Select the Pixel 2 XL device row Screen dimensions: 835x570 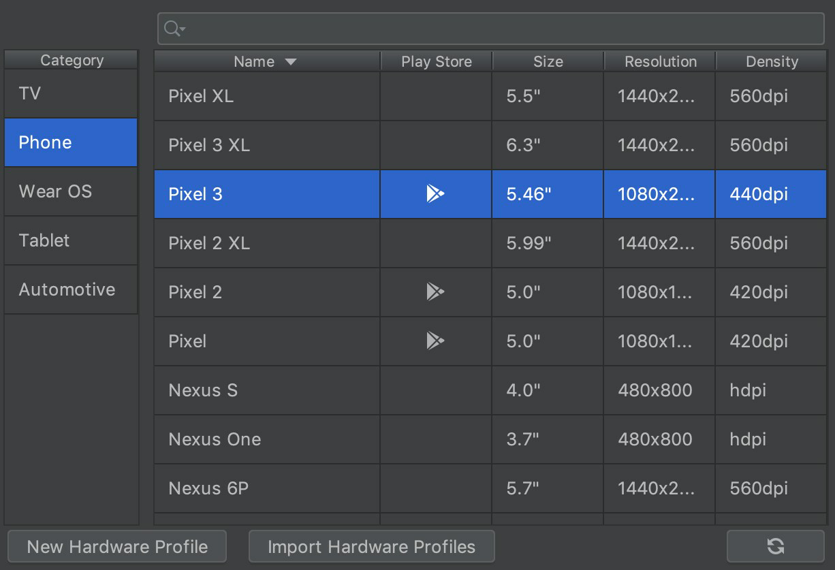pyautogui.click(x=490, y=243)
